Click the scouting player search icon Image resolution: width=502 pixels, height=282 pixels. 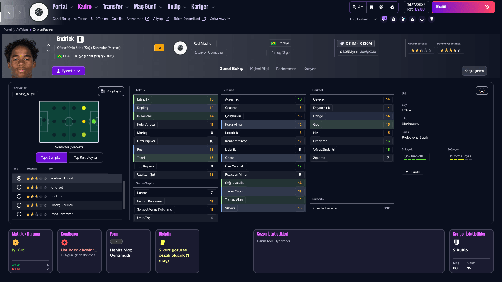[412, 19]
